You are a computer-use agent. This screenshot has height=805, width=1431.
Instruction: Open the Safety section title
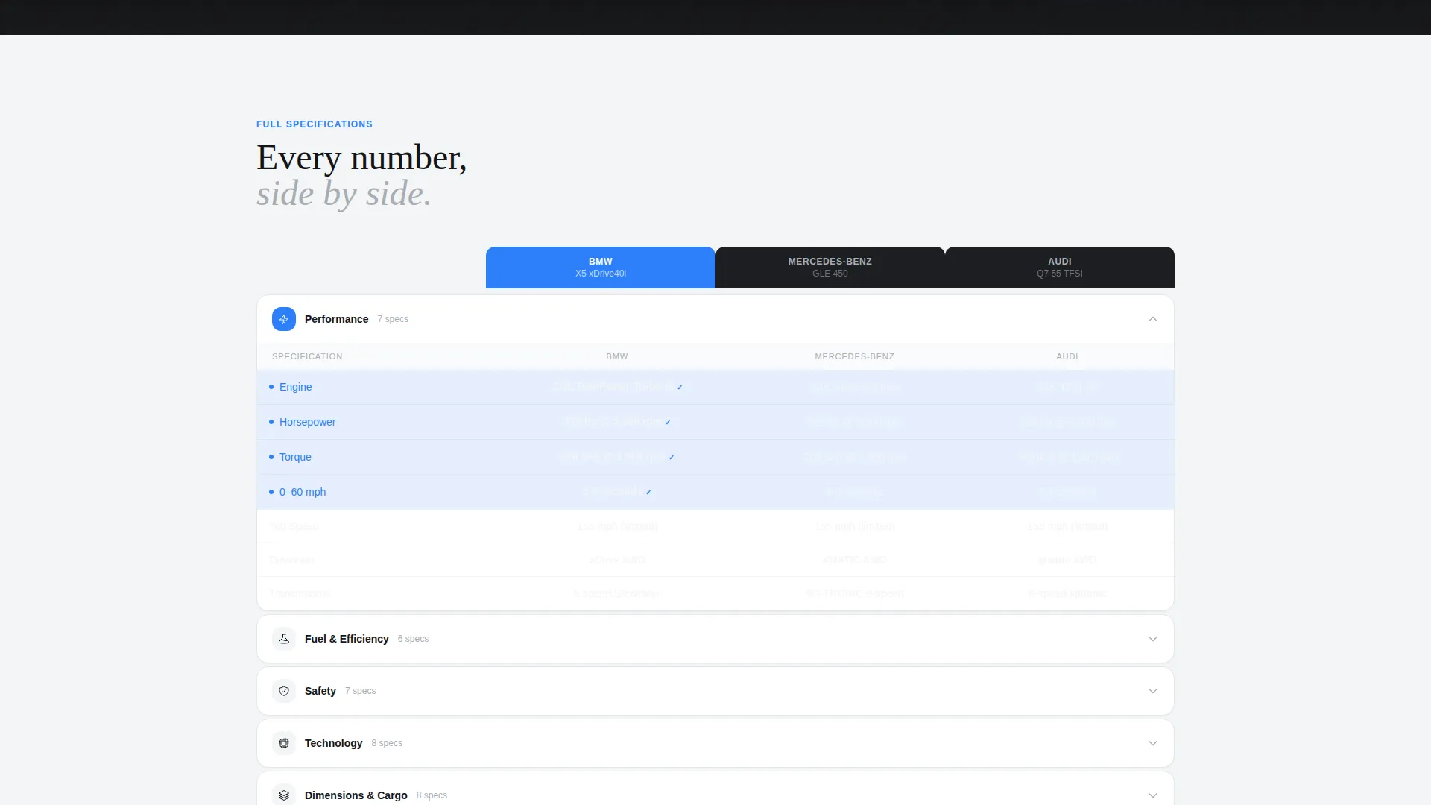[x=320, y=691]
